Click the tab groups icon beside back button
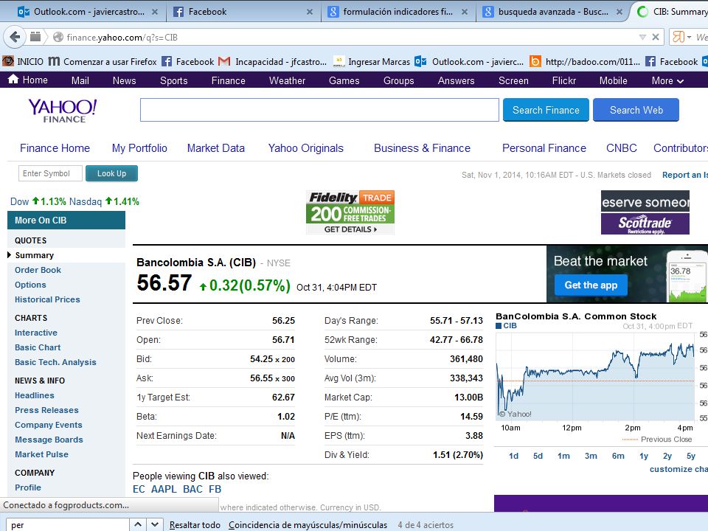Screen dimensions: 708x531 [x=35, y=37]
